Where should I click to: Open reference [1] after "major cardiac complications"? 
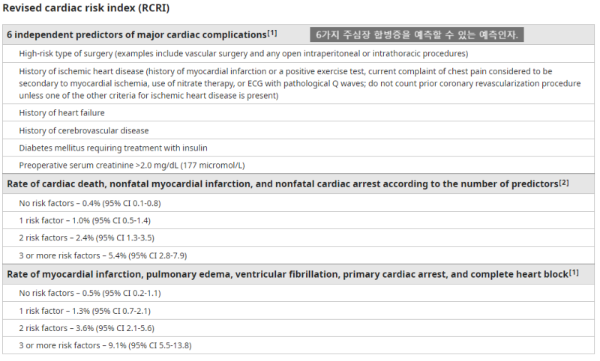point(272,33)
